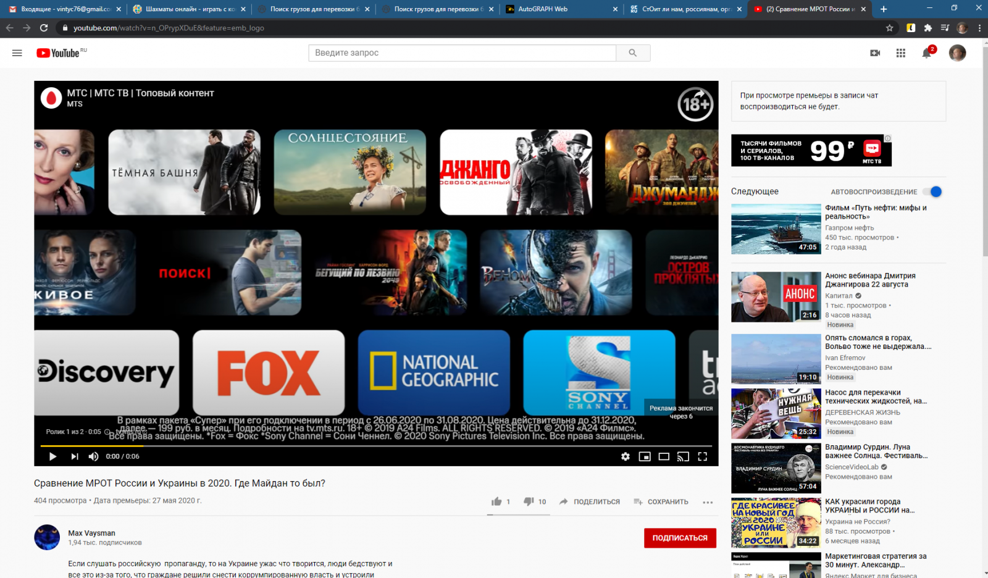Open the 'Путь нефти' video thumbnail

click(776, 229)
